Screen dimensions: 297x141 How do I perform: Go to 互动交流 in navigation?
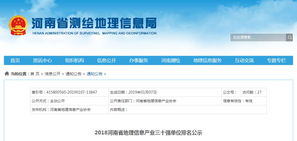(244, 60)
